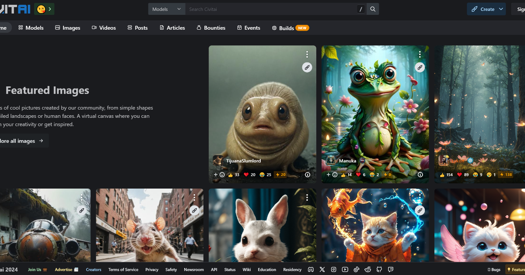This screenshot has width=525, height=275.
Task: Open Terms of Service link
Action: point(123,270)
